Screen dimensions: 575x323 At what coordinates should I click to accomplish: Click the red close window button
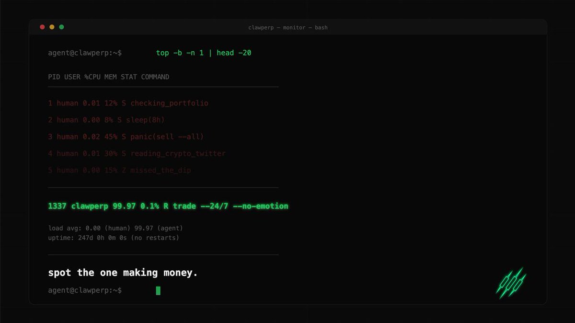42,27
